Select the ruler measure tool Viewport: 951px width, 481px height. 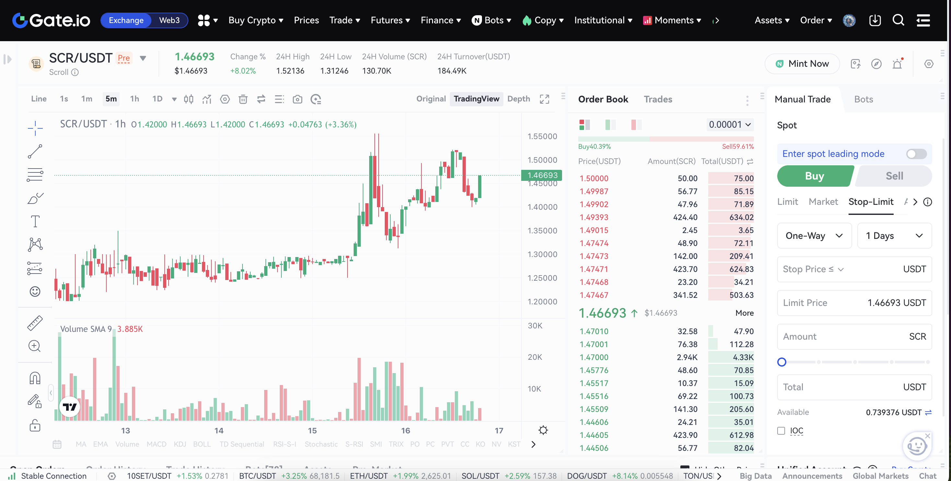(35, 323)
